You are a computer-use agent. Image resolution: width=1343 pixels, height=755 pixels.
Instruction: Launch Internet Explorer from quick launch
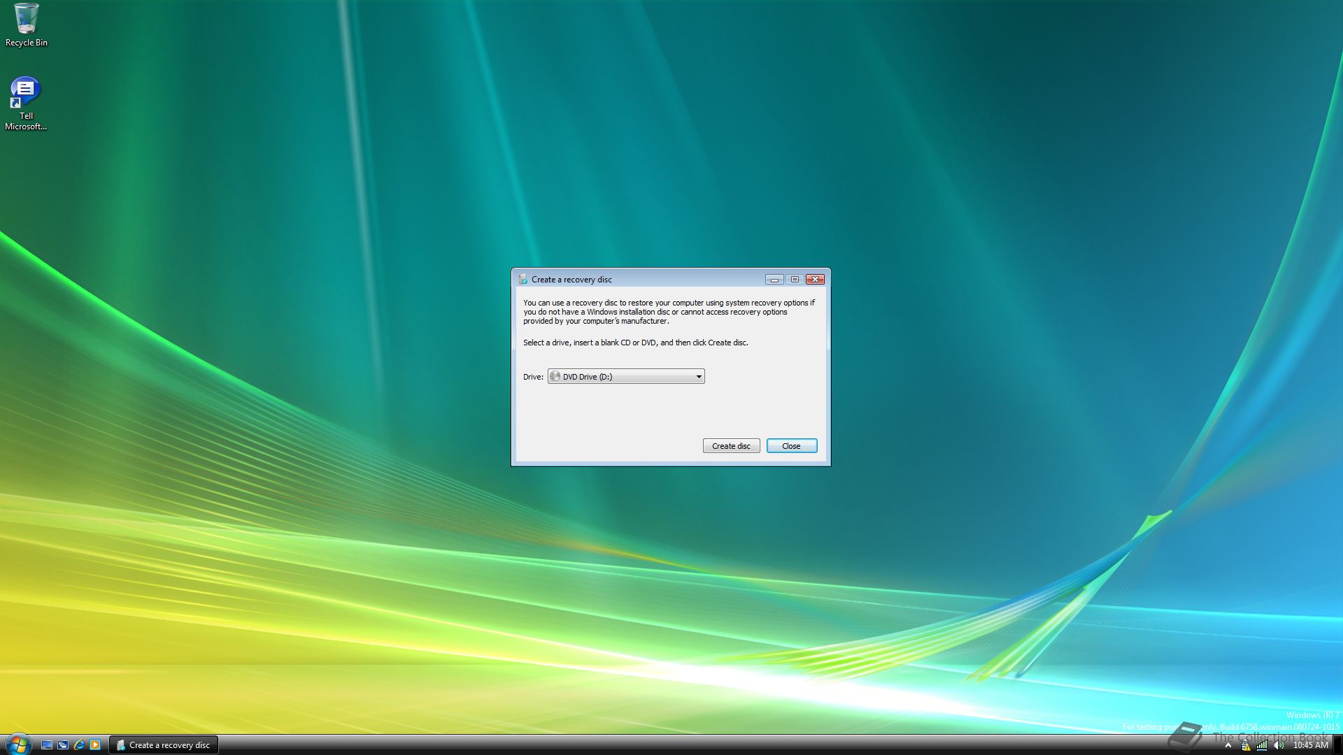pos(79,745)
